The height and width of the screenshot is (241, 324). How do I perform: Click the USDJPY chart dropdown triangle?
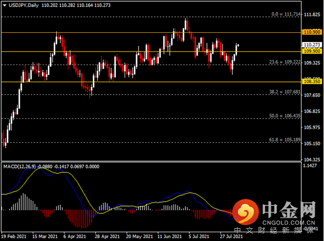5,6
